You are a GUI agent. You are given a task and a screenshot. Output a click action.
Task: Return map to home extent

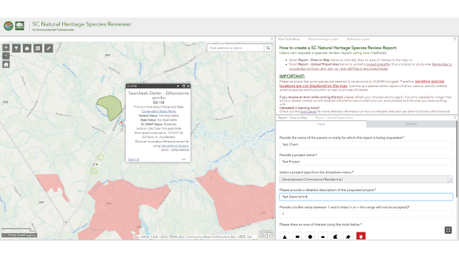[x=6, y=64]
